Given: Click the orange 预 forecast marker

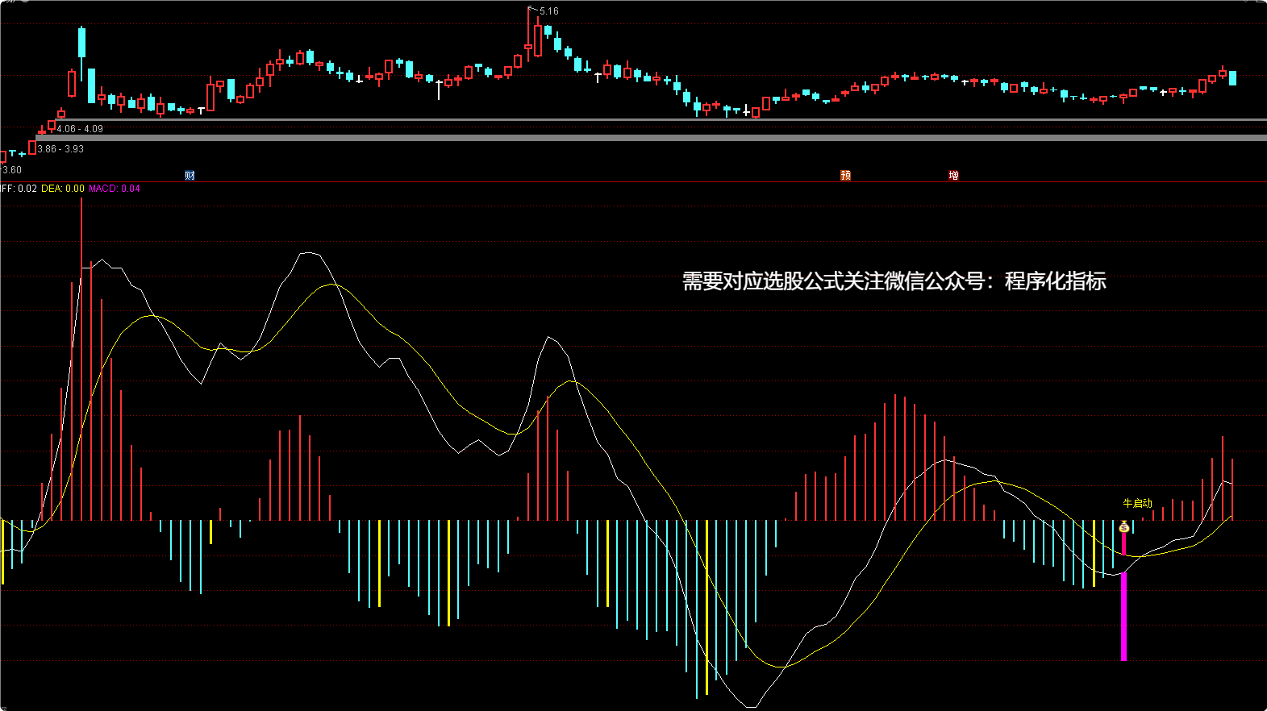Looking at the screenshot, I should coord(845,175).
